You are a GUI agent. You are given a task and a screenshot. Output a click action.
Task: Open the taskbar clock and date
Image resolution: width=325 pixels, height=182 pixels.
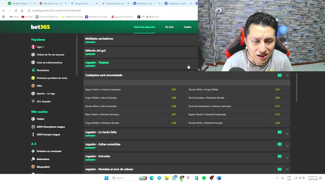[312, 178]
